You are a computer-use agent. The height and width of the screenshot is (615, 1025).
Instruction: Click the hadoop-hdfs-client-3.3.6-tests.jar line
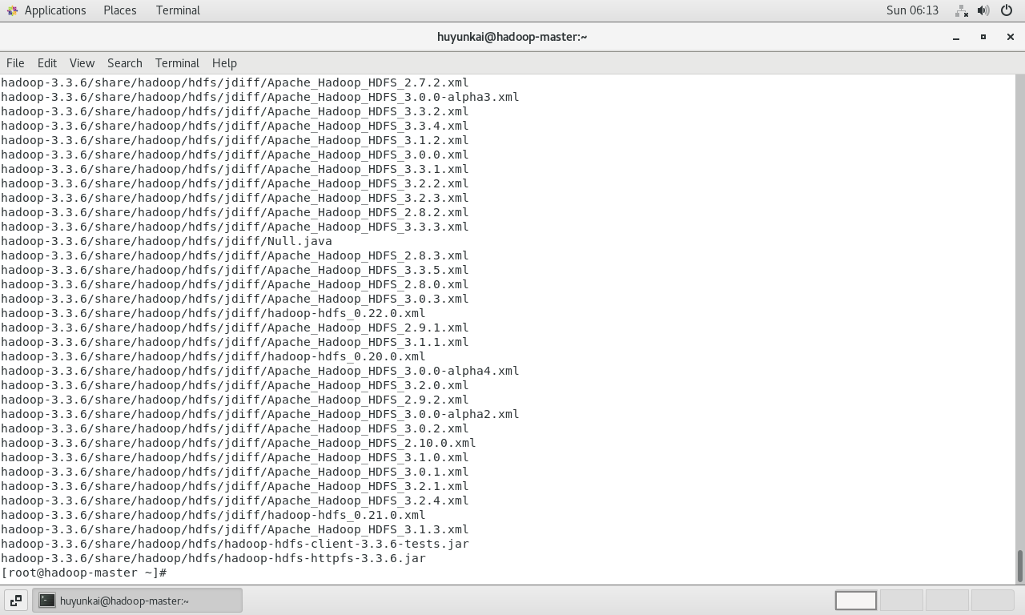[x=235, y=544]
